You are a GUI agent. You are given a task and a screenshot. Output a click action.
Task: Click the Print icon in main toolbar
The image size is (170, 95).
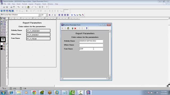pos(11,7)
